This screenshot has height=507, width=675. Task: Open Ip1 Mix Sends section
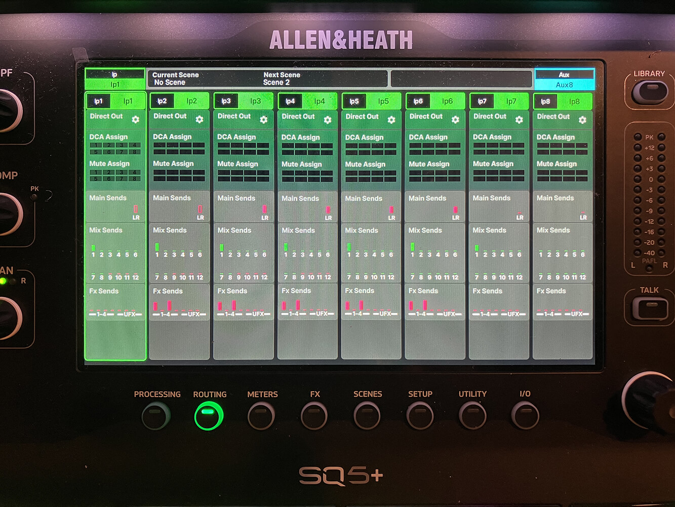point(115,253)
